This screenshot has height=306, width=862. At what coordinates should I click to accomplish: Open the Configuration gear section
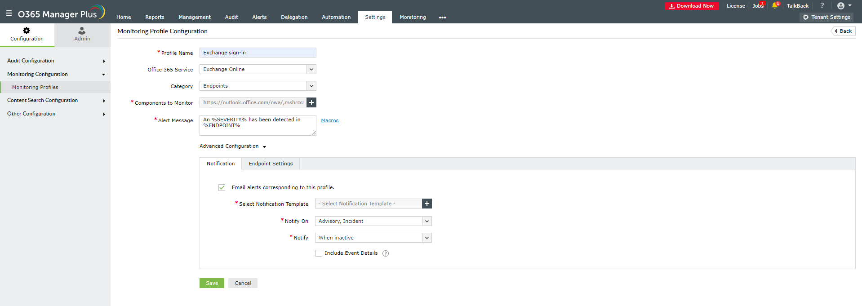point(27,35)
